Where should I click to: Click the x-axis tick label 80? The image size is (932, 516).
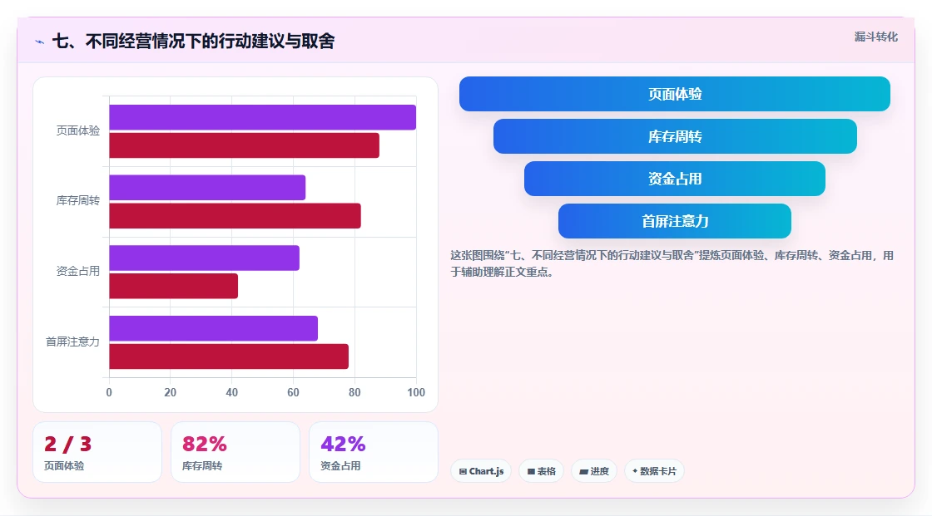click(354, 392)
